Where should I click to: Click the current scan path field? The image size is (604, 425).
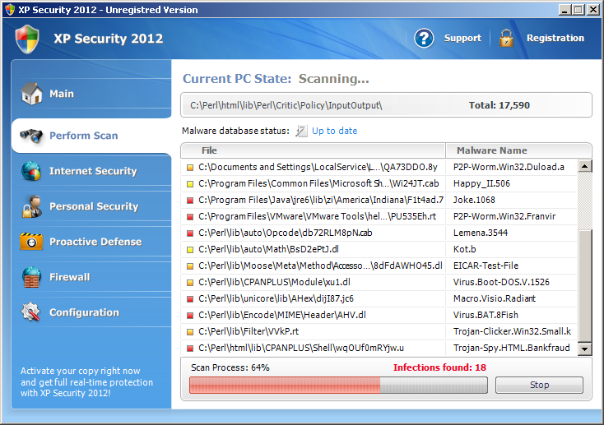tap(387, 105)
